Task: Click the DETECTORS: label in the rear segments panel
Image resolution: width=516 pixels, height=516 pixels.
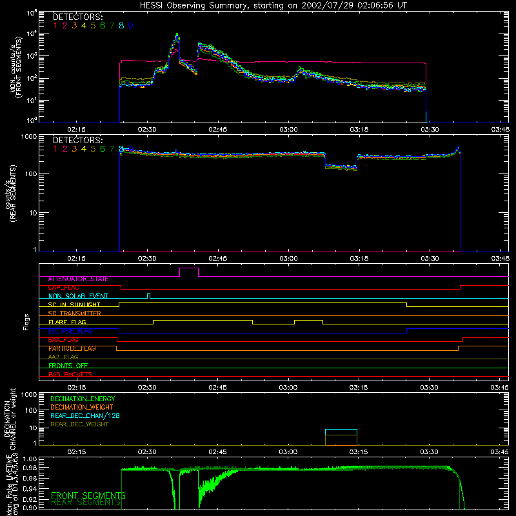Action: [x=77, y=140]
